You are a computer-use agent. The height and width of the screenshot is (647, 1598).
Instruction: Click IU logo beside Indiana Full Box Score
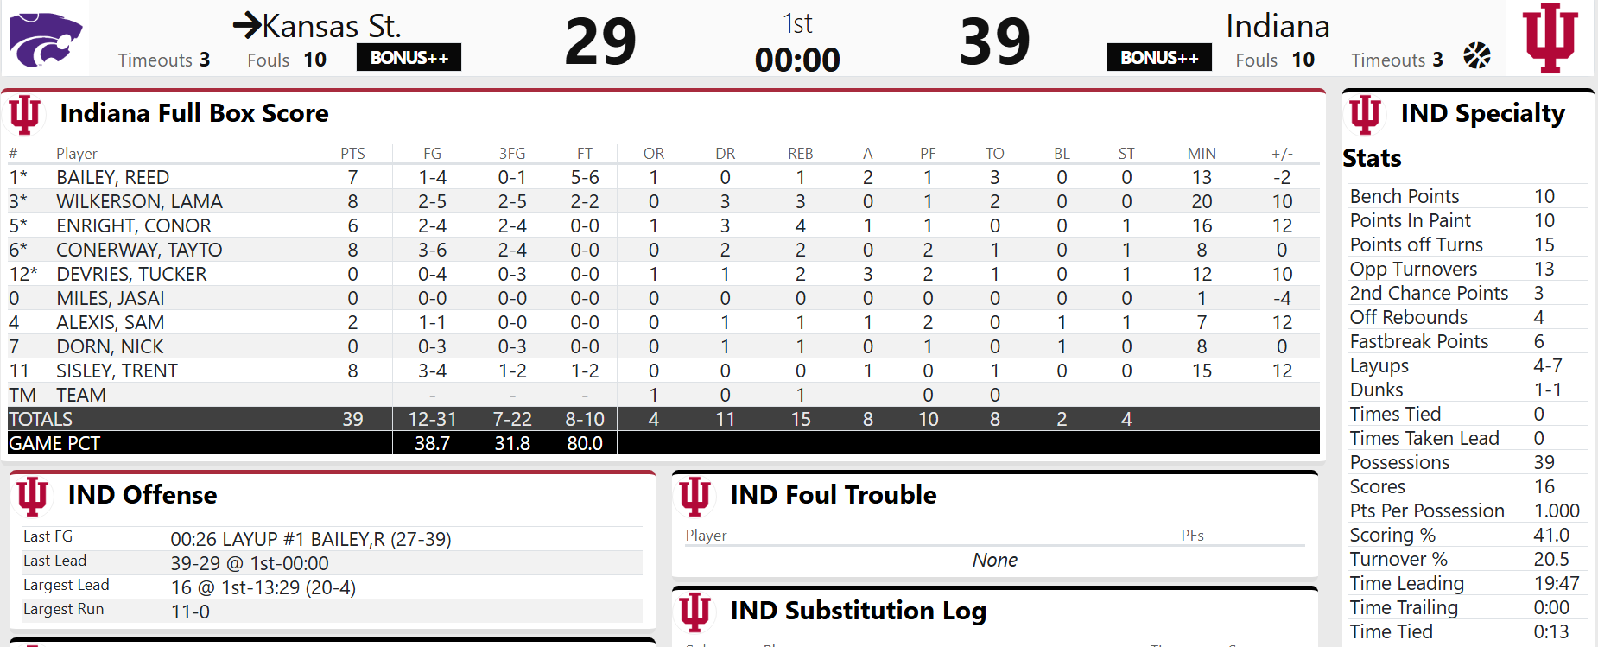tap(25, 114)
